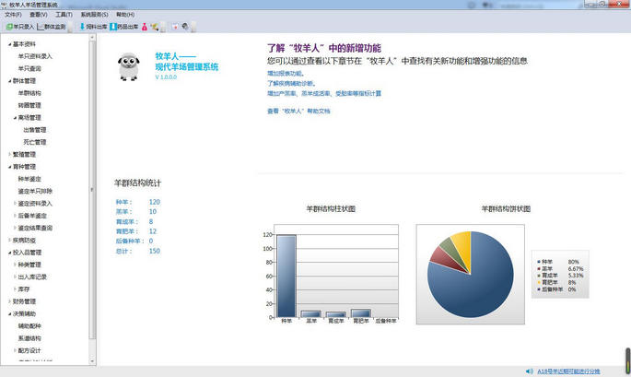Click the tree panel scroll down arrow
The width and height of the screenshot is (631, 377).
point(92,361)
